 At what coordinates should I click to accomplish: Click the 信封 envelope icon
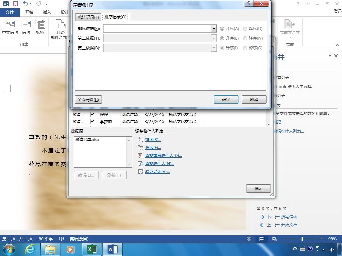pyautogui.click(x=26, y=27)
